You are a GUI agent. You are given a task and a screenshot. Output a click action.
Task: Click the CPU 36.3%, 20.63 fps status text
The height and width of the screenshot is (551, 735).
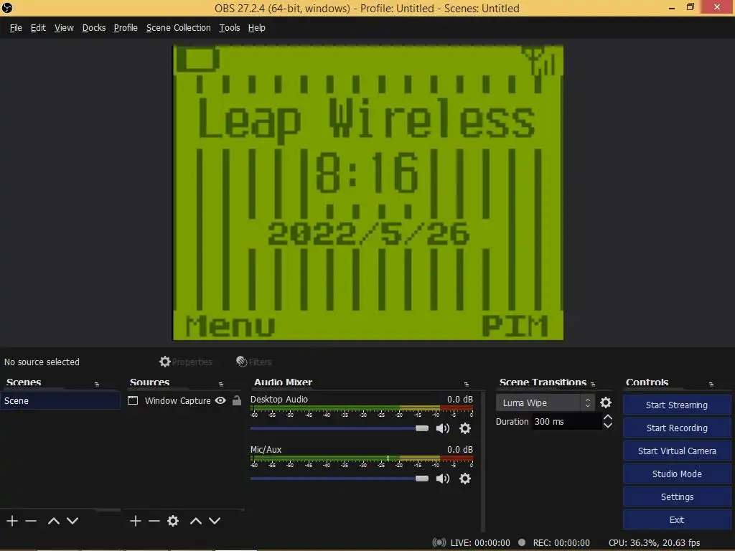(x=655, y=542)
